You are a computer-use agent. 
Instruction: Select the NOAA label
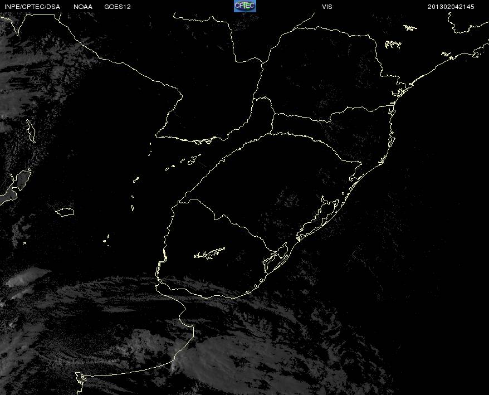coord(83,7)
